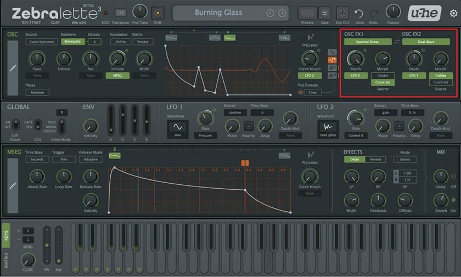Image resolution: width=461 pixels, height=277 pixels.
Task: Select the first MSEG curve thumbnail
Action: pos(115,155)
